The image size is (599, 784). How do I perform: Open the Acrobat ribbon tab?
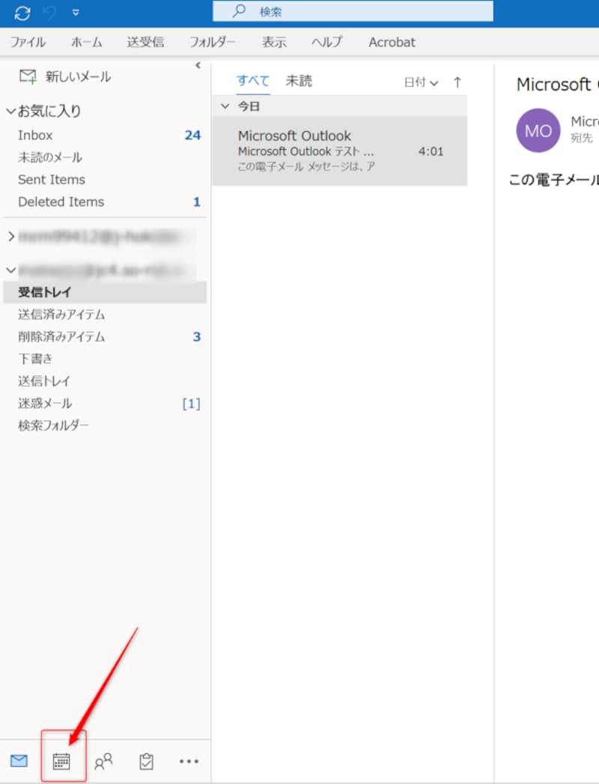(392, 42)
